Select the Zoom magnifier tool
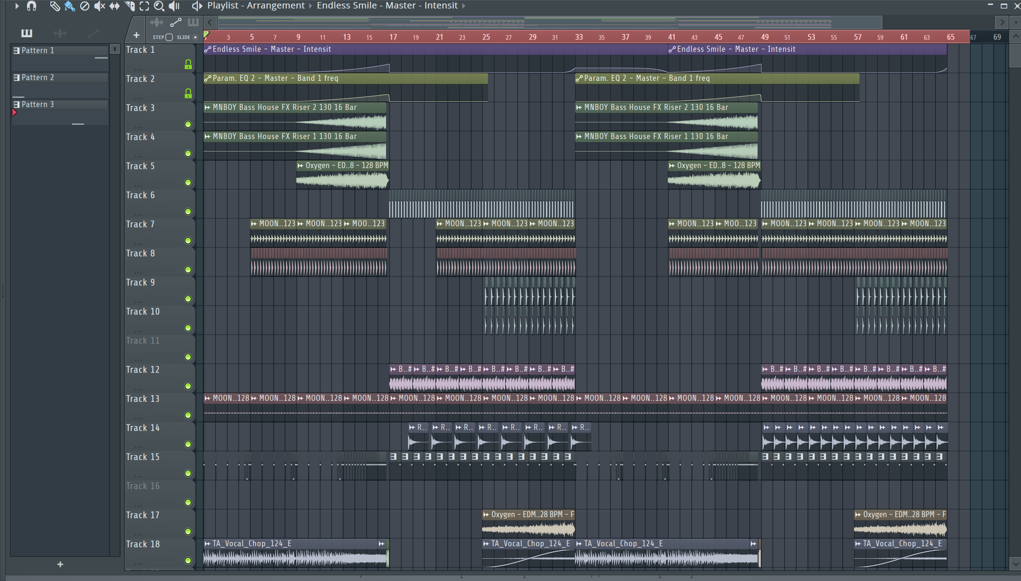1021x581 pixels. click(x=159, y=6)
